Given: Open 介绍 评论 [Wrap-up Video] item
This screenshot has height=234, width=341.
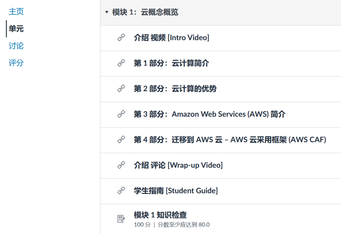Looking at the screenshot, I should click(x=178, y=165).
